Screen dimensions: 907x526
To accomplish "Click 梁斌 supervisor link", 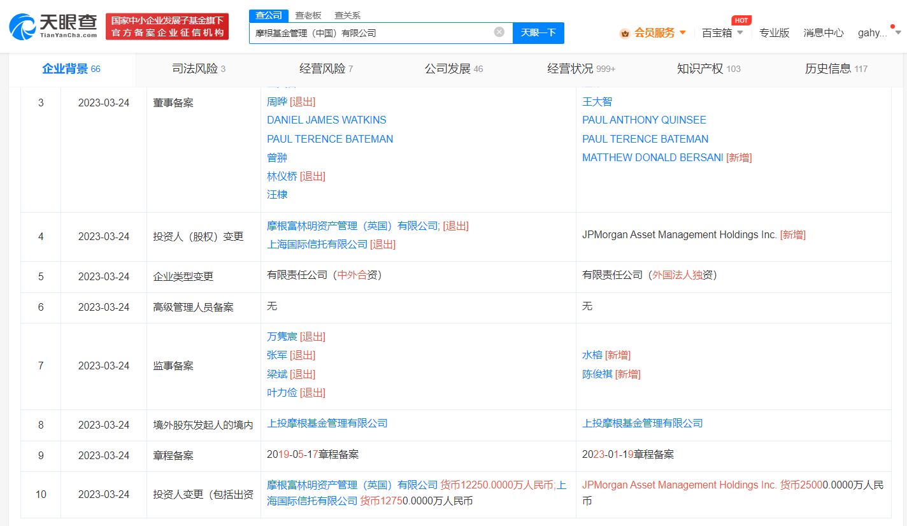I will click(277, 374).
